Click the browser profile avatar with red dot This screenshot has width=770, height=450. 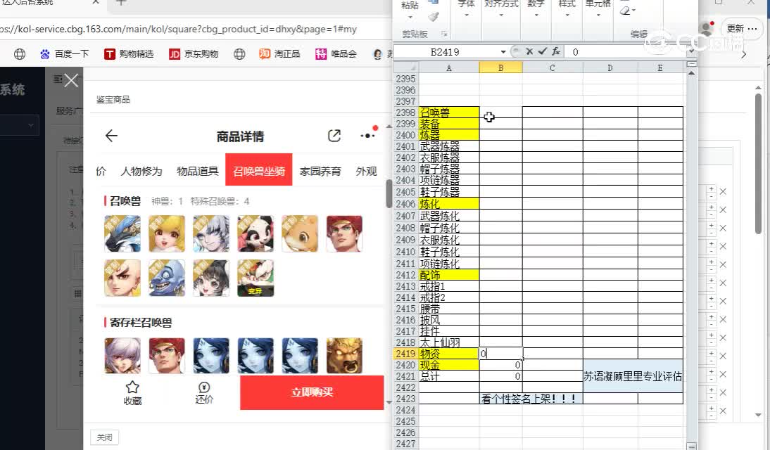707,28
